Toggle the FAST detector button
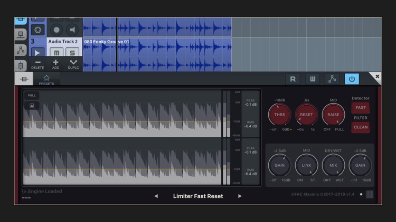The width and height of the screenshot is (396, 222). pos(361,107)
